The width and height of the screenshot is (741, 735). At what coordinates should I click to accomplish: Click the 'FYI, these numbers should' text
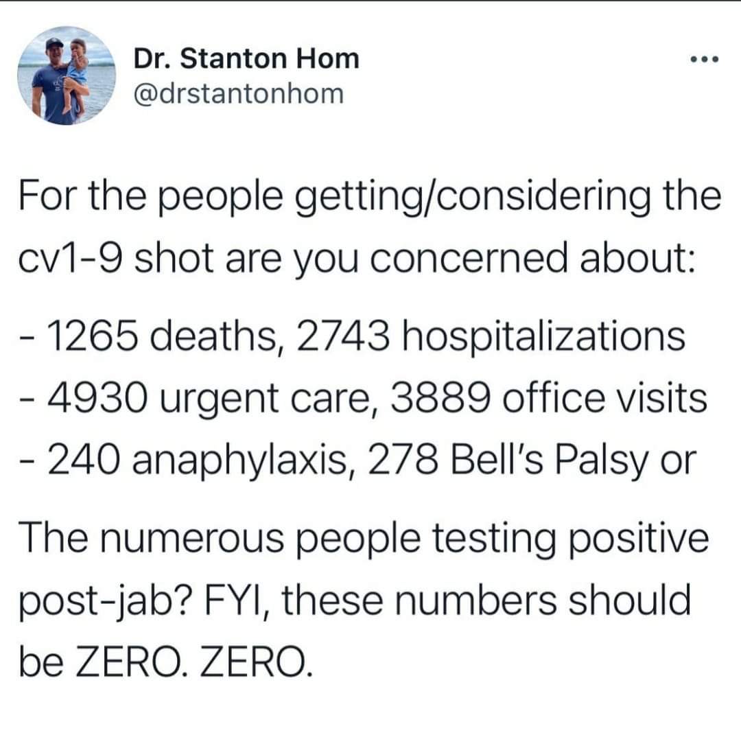[x=447, y=600]
